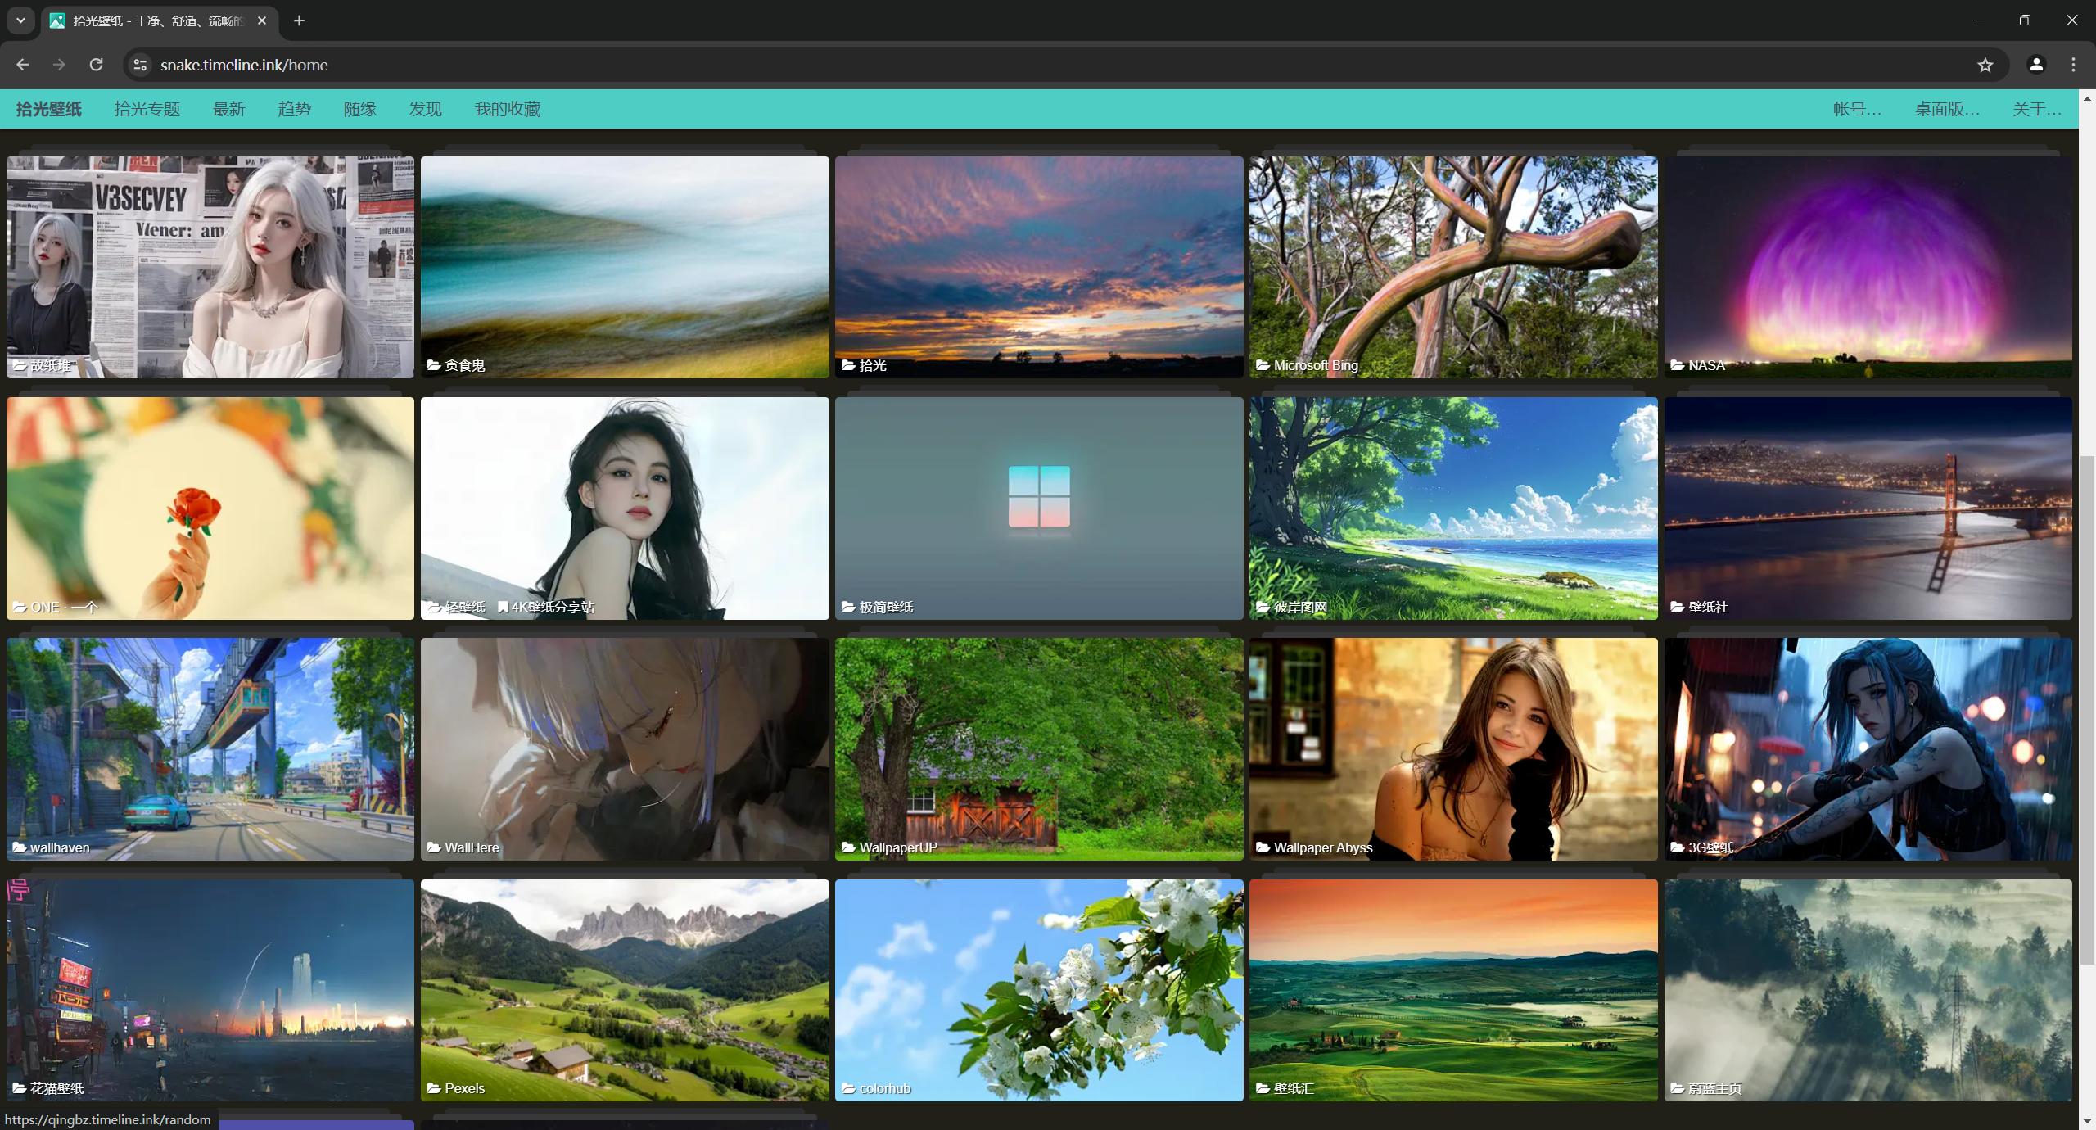Switch to the 拾光专题 tab
2096x1130 pixels.
pos(147,109)
